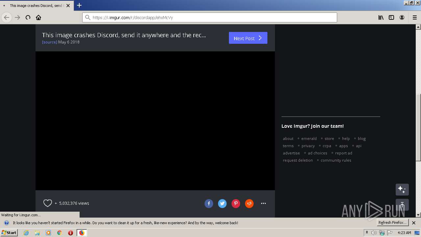Open the ad choices footer link
The image size is (421, 237).
pos(317,153)
